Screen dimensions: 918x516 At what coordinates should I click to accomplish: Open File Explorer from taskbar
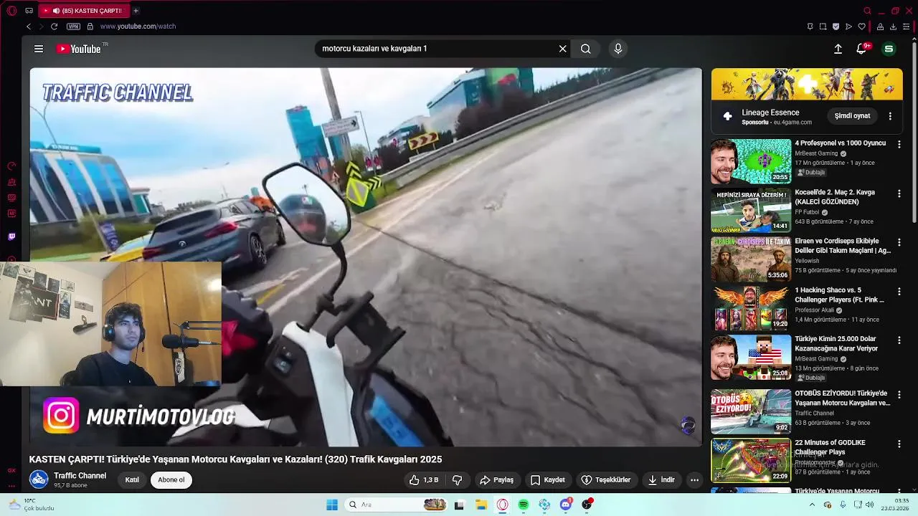click(481, 505)
